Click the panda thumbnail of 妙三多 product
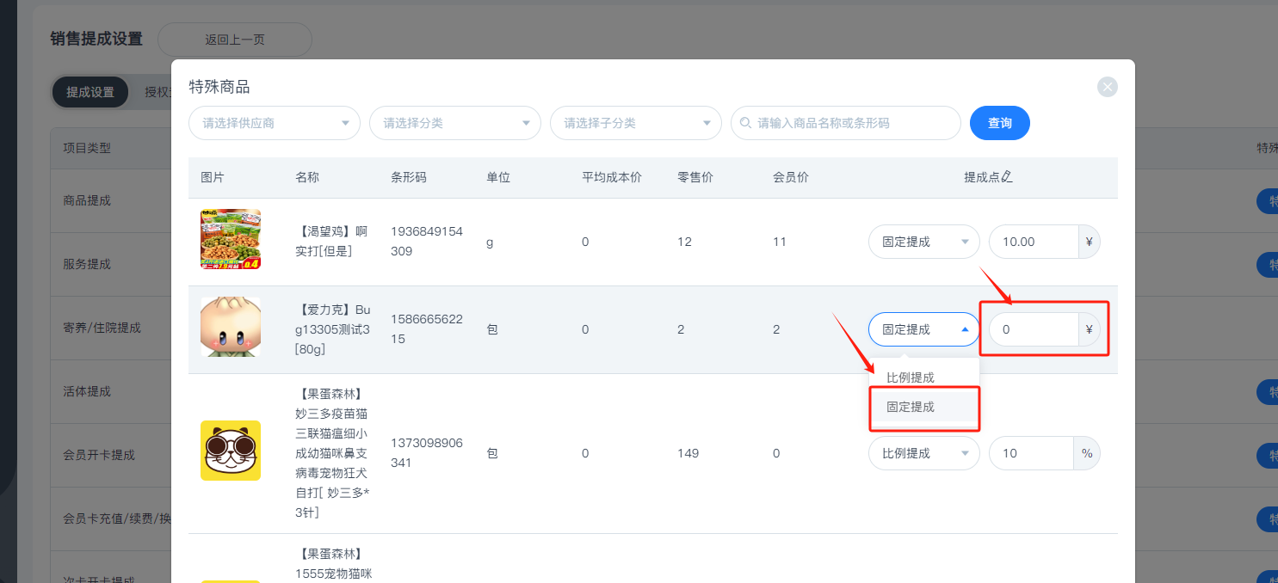 [x=231, y=451]
